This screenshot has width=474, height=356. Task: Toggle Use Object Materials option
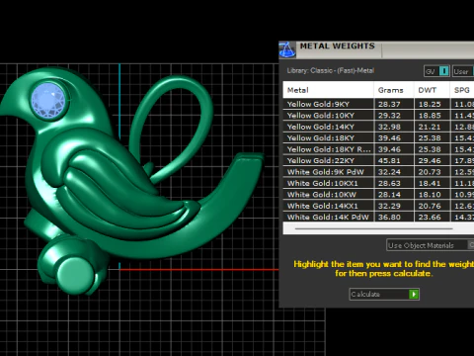tap(430, 245)
